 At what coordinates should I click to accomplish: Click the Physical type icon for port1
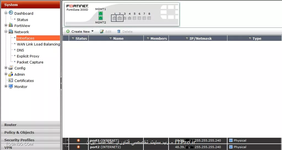coord(231,140)
